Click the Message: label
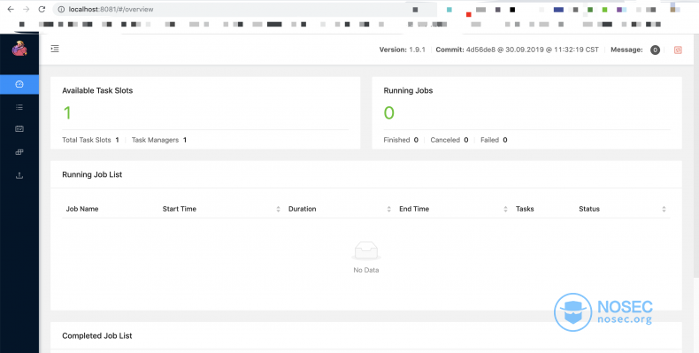The height and width of the screenshot is (353, 699). [x=626, y=50]
